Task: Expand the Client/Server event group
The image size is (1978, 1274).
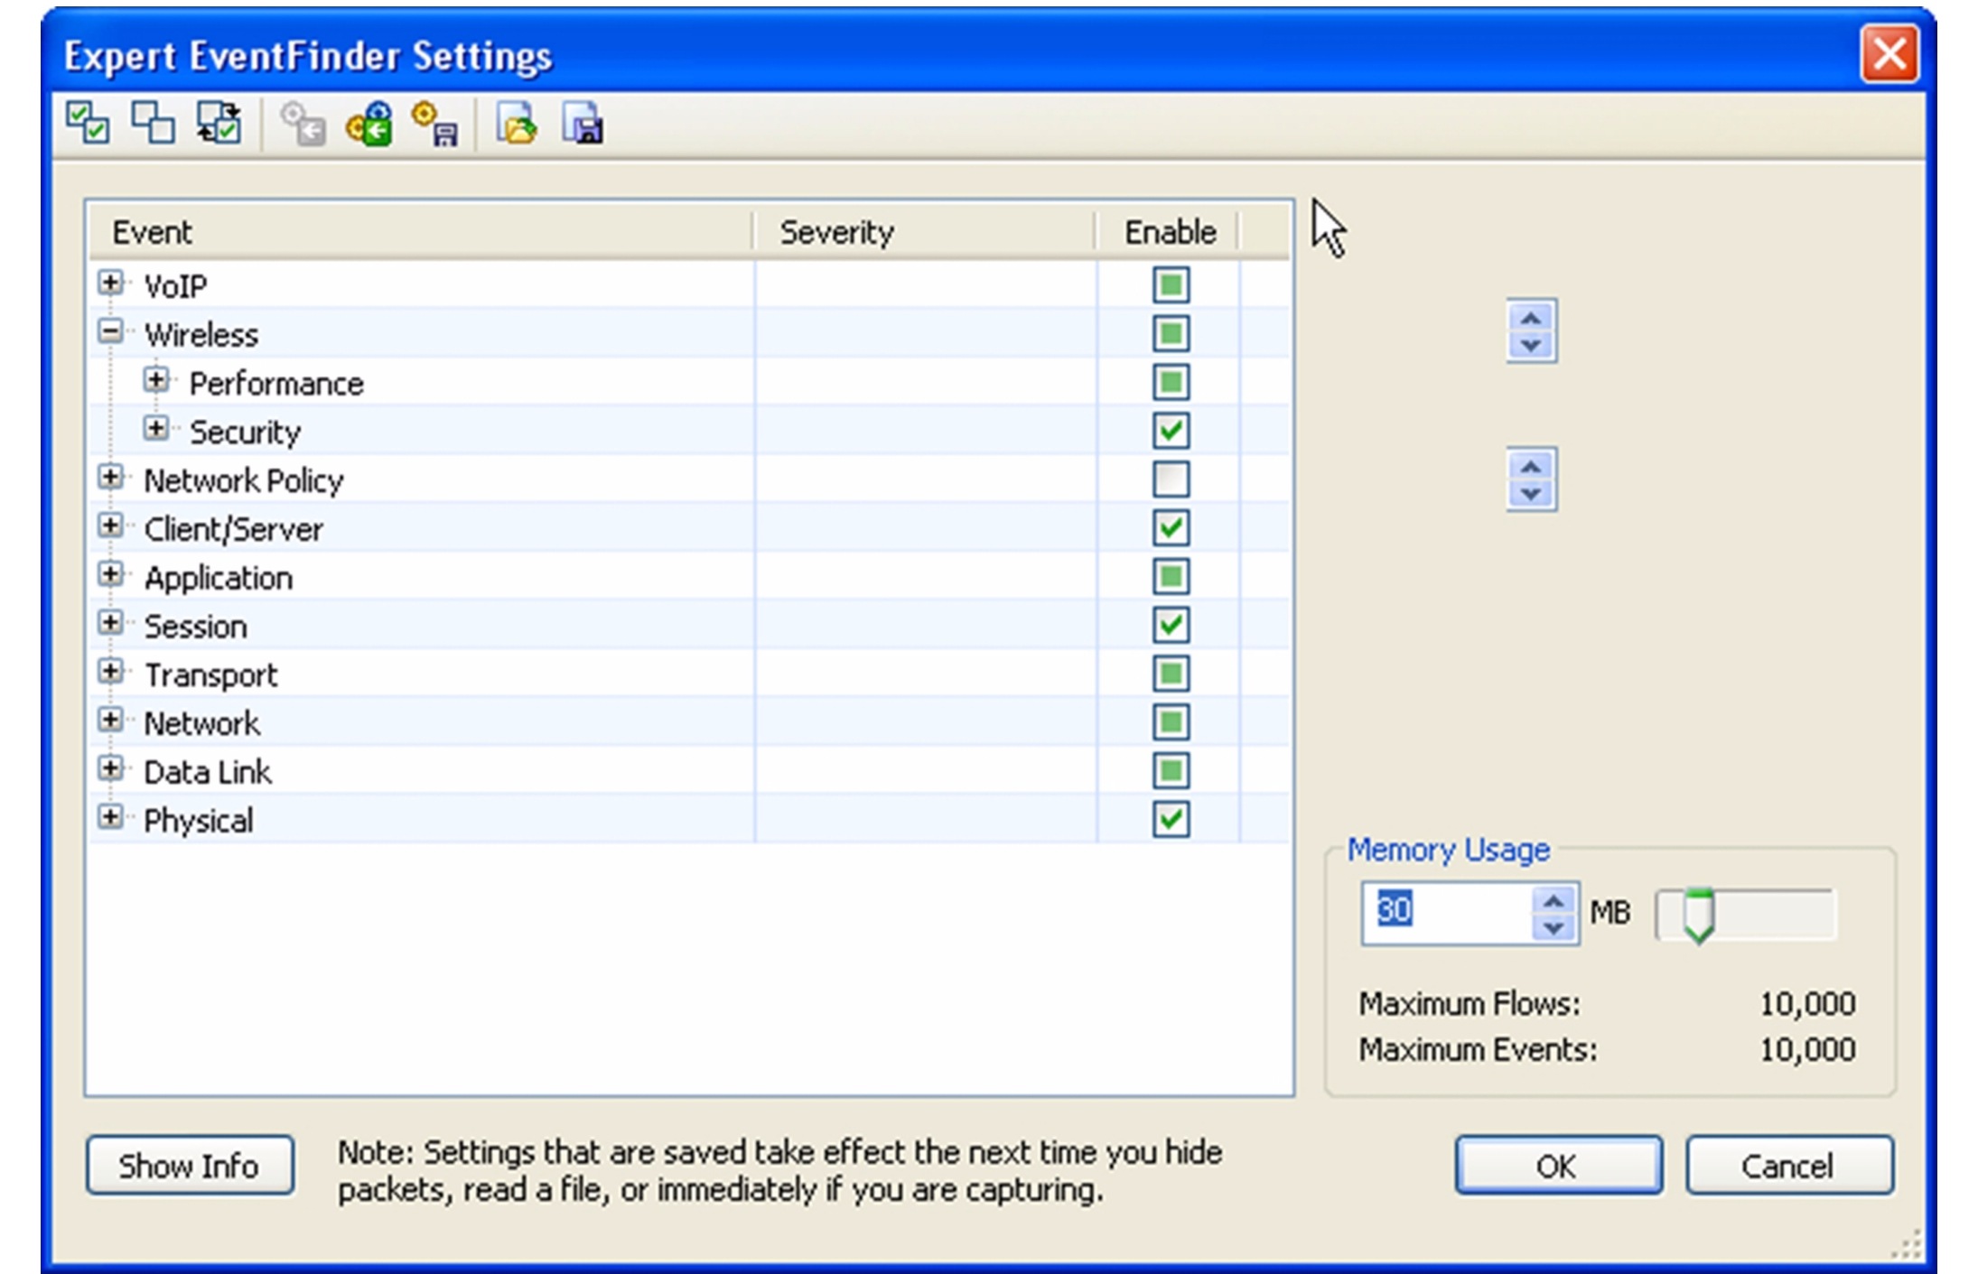Action: [x=110, y=526]
